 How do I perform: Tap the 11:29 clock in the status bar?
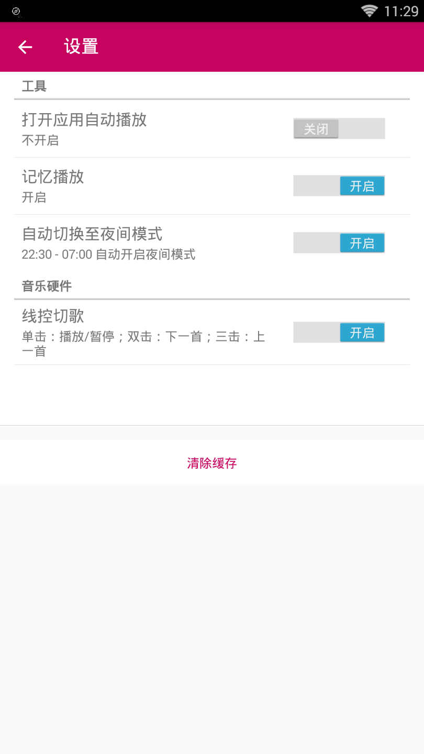coord(401,11)
